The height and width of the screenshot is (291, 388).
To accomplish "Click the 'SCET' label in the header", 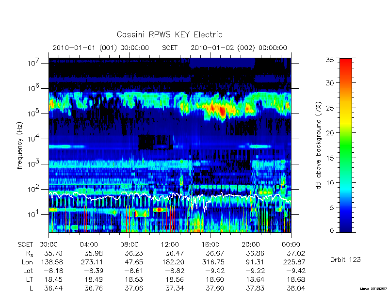I will [x=170, y=48].
